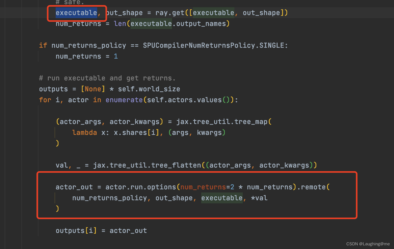Click 'self.actors.values()' text
This screenshot has width=394, height=249.
[x=188, y=100]
